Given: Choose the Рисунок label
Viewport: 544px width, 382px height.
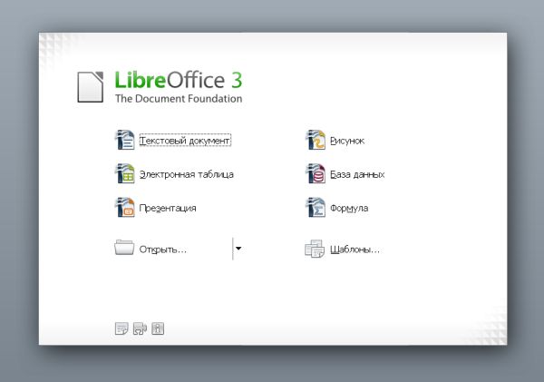Looking at the screenshot, I should (347, 141).
